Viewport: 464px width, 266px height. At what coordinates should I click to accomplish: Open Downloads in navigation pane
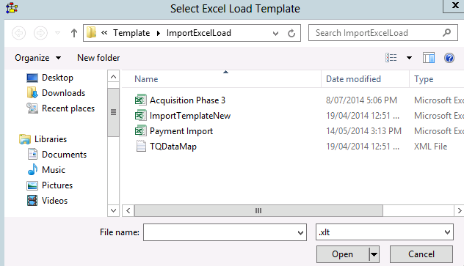63,93
